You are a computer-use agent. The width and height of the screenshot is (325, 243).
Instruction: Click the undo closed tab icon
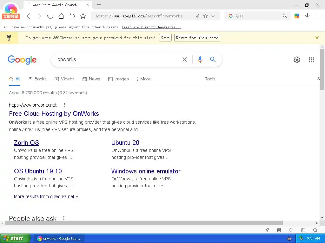click(x=72, y=16)
